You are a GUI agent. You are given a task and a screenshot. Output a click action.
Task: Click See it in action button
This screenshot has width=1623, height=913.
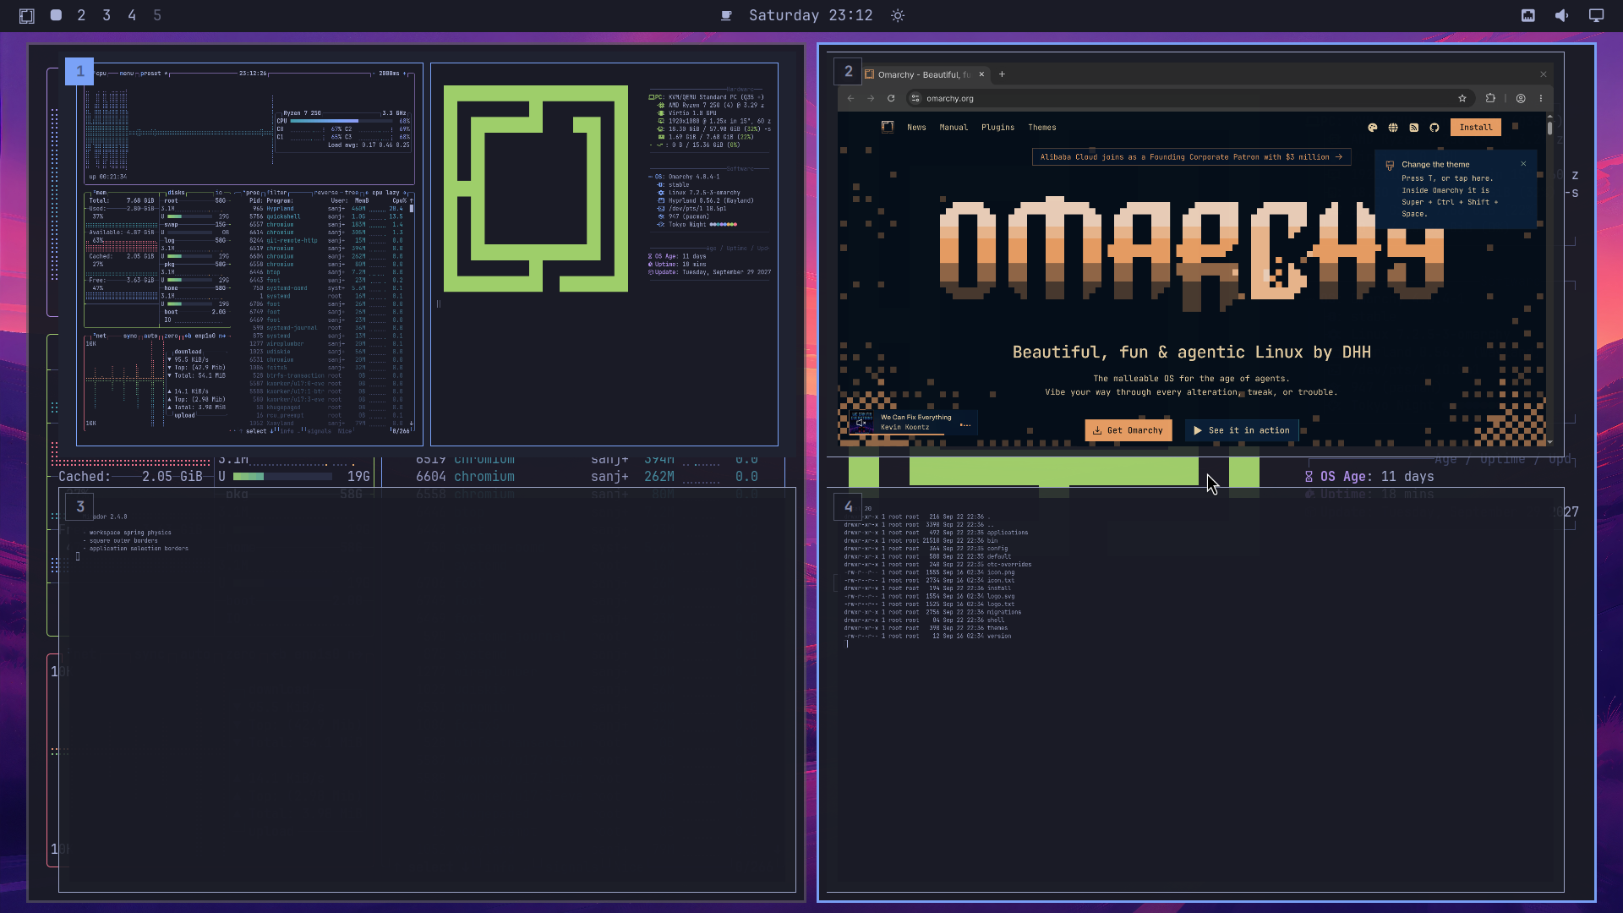pyautogui.click(x=1242, y=430)
